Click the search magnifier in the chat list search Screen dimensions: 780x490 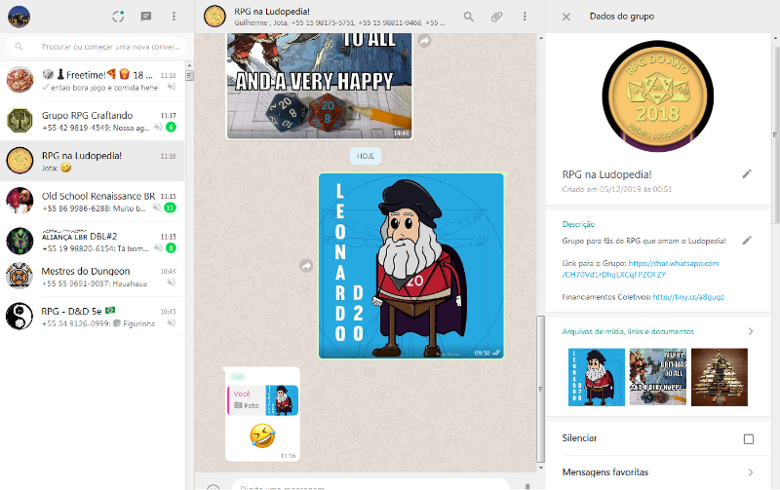pos(19,46)
